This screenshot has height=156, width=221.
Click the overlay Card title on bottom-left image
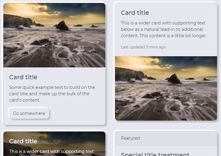pyautogui.click(x=23, y=141)
